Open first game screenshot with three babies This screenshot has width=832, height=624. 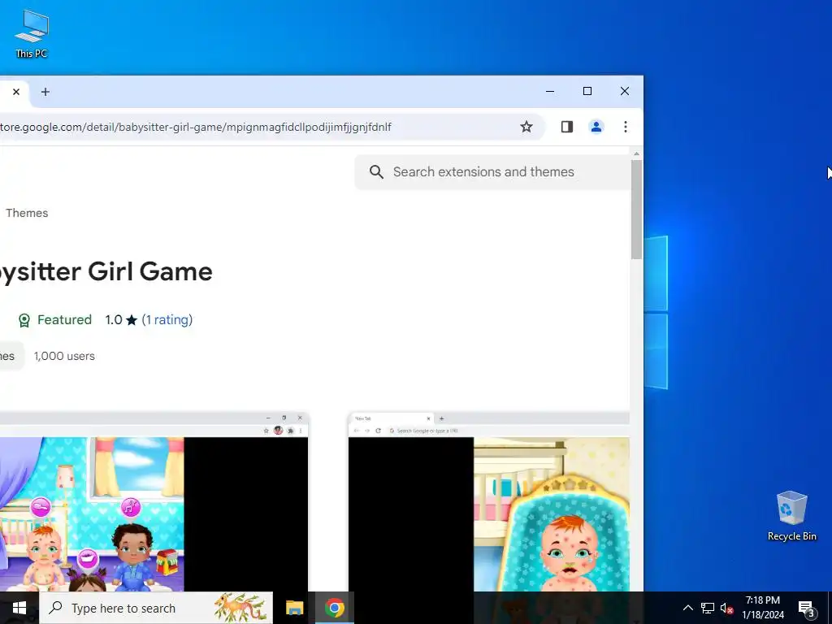(154, 501)
